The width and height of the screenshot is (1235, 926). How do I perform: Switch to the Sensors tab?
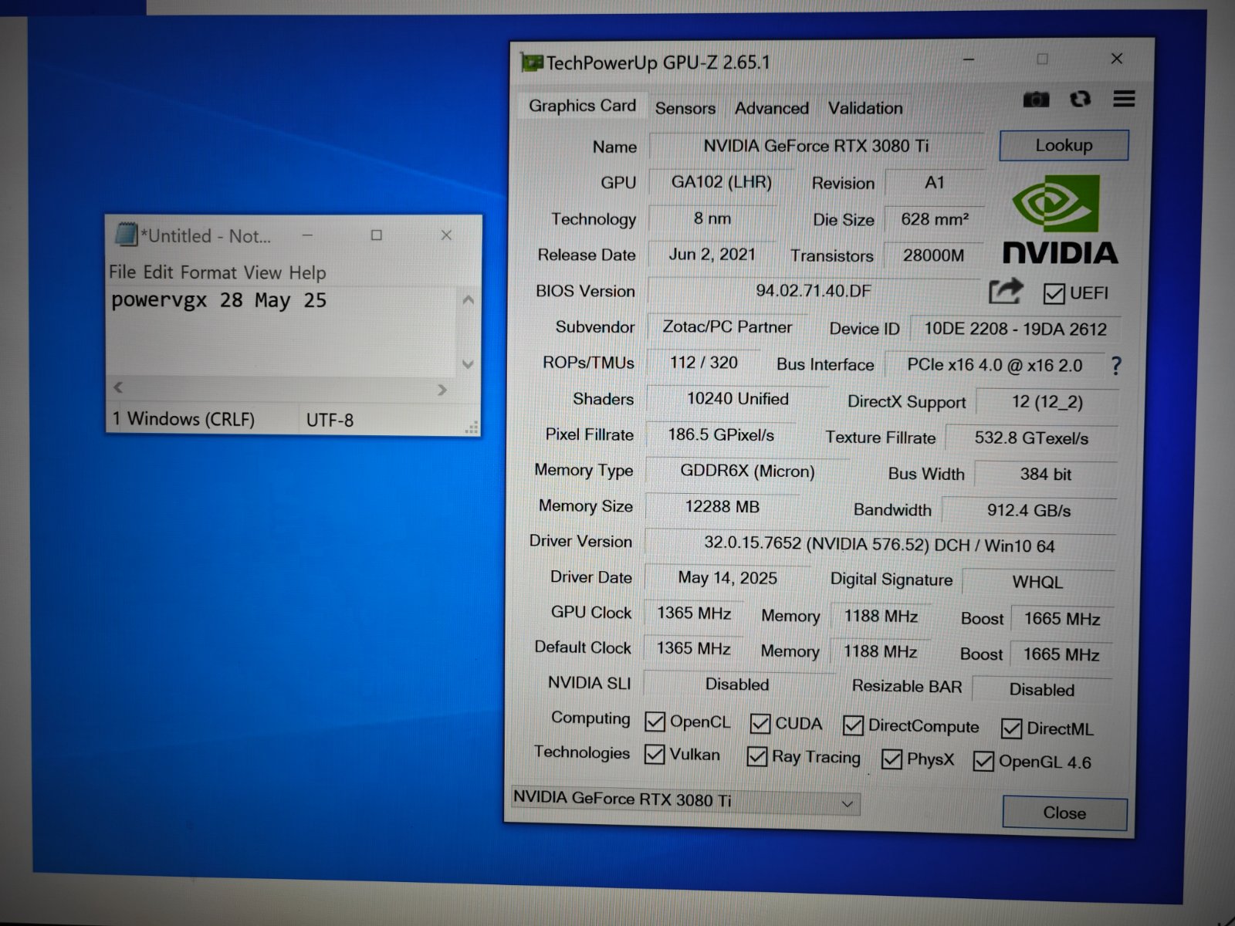(685, 108)
